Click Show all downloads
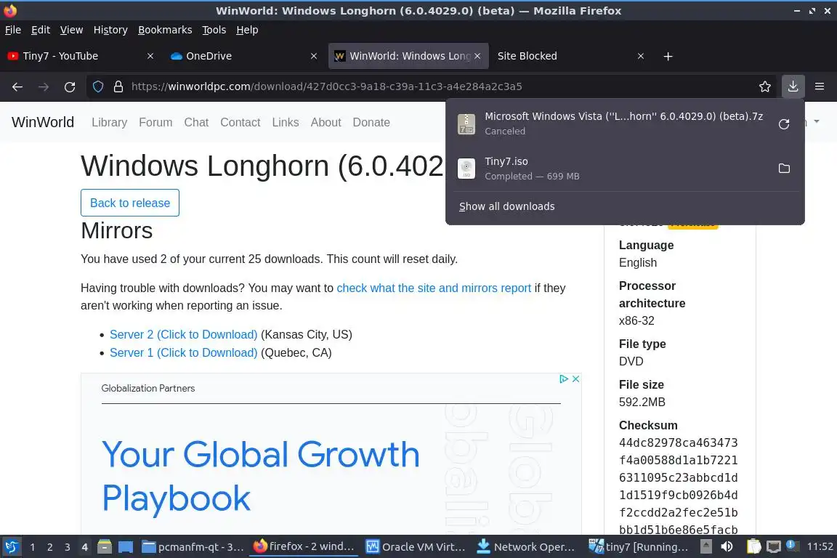The height and width of the screenshot is (558, 837). click(x=506, y=206)
